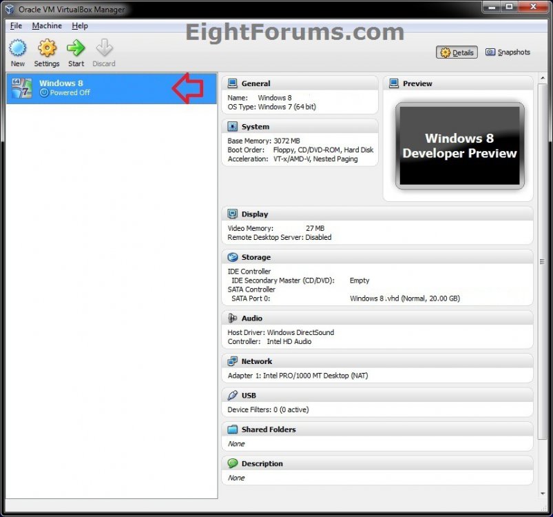Screen dimensions: 553x517
Task: Click the 'Name: Windows 8' line
Action: point(260,98)
